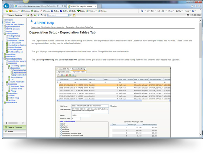Switch to ASPIRE 5.0 Help browser tab

pos(82,6)
